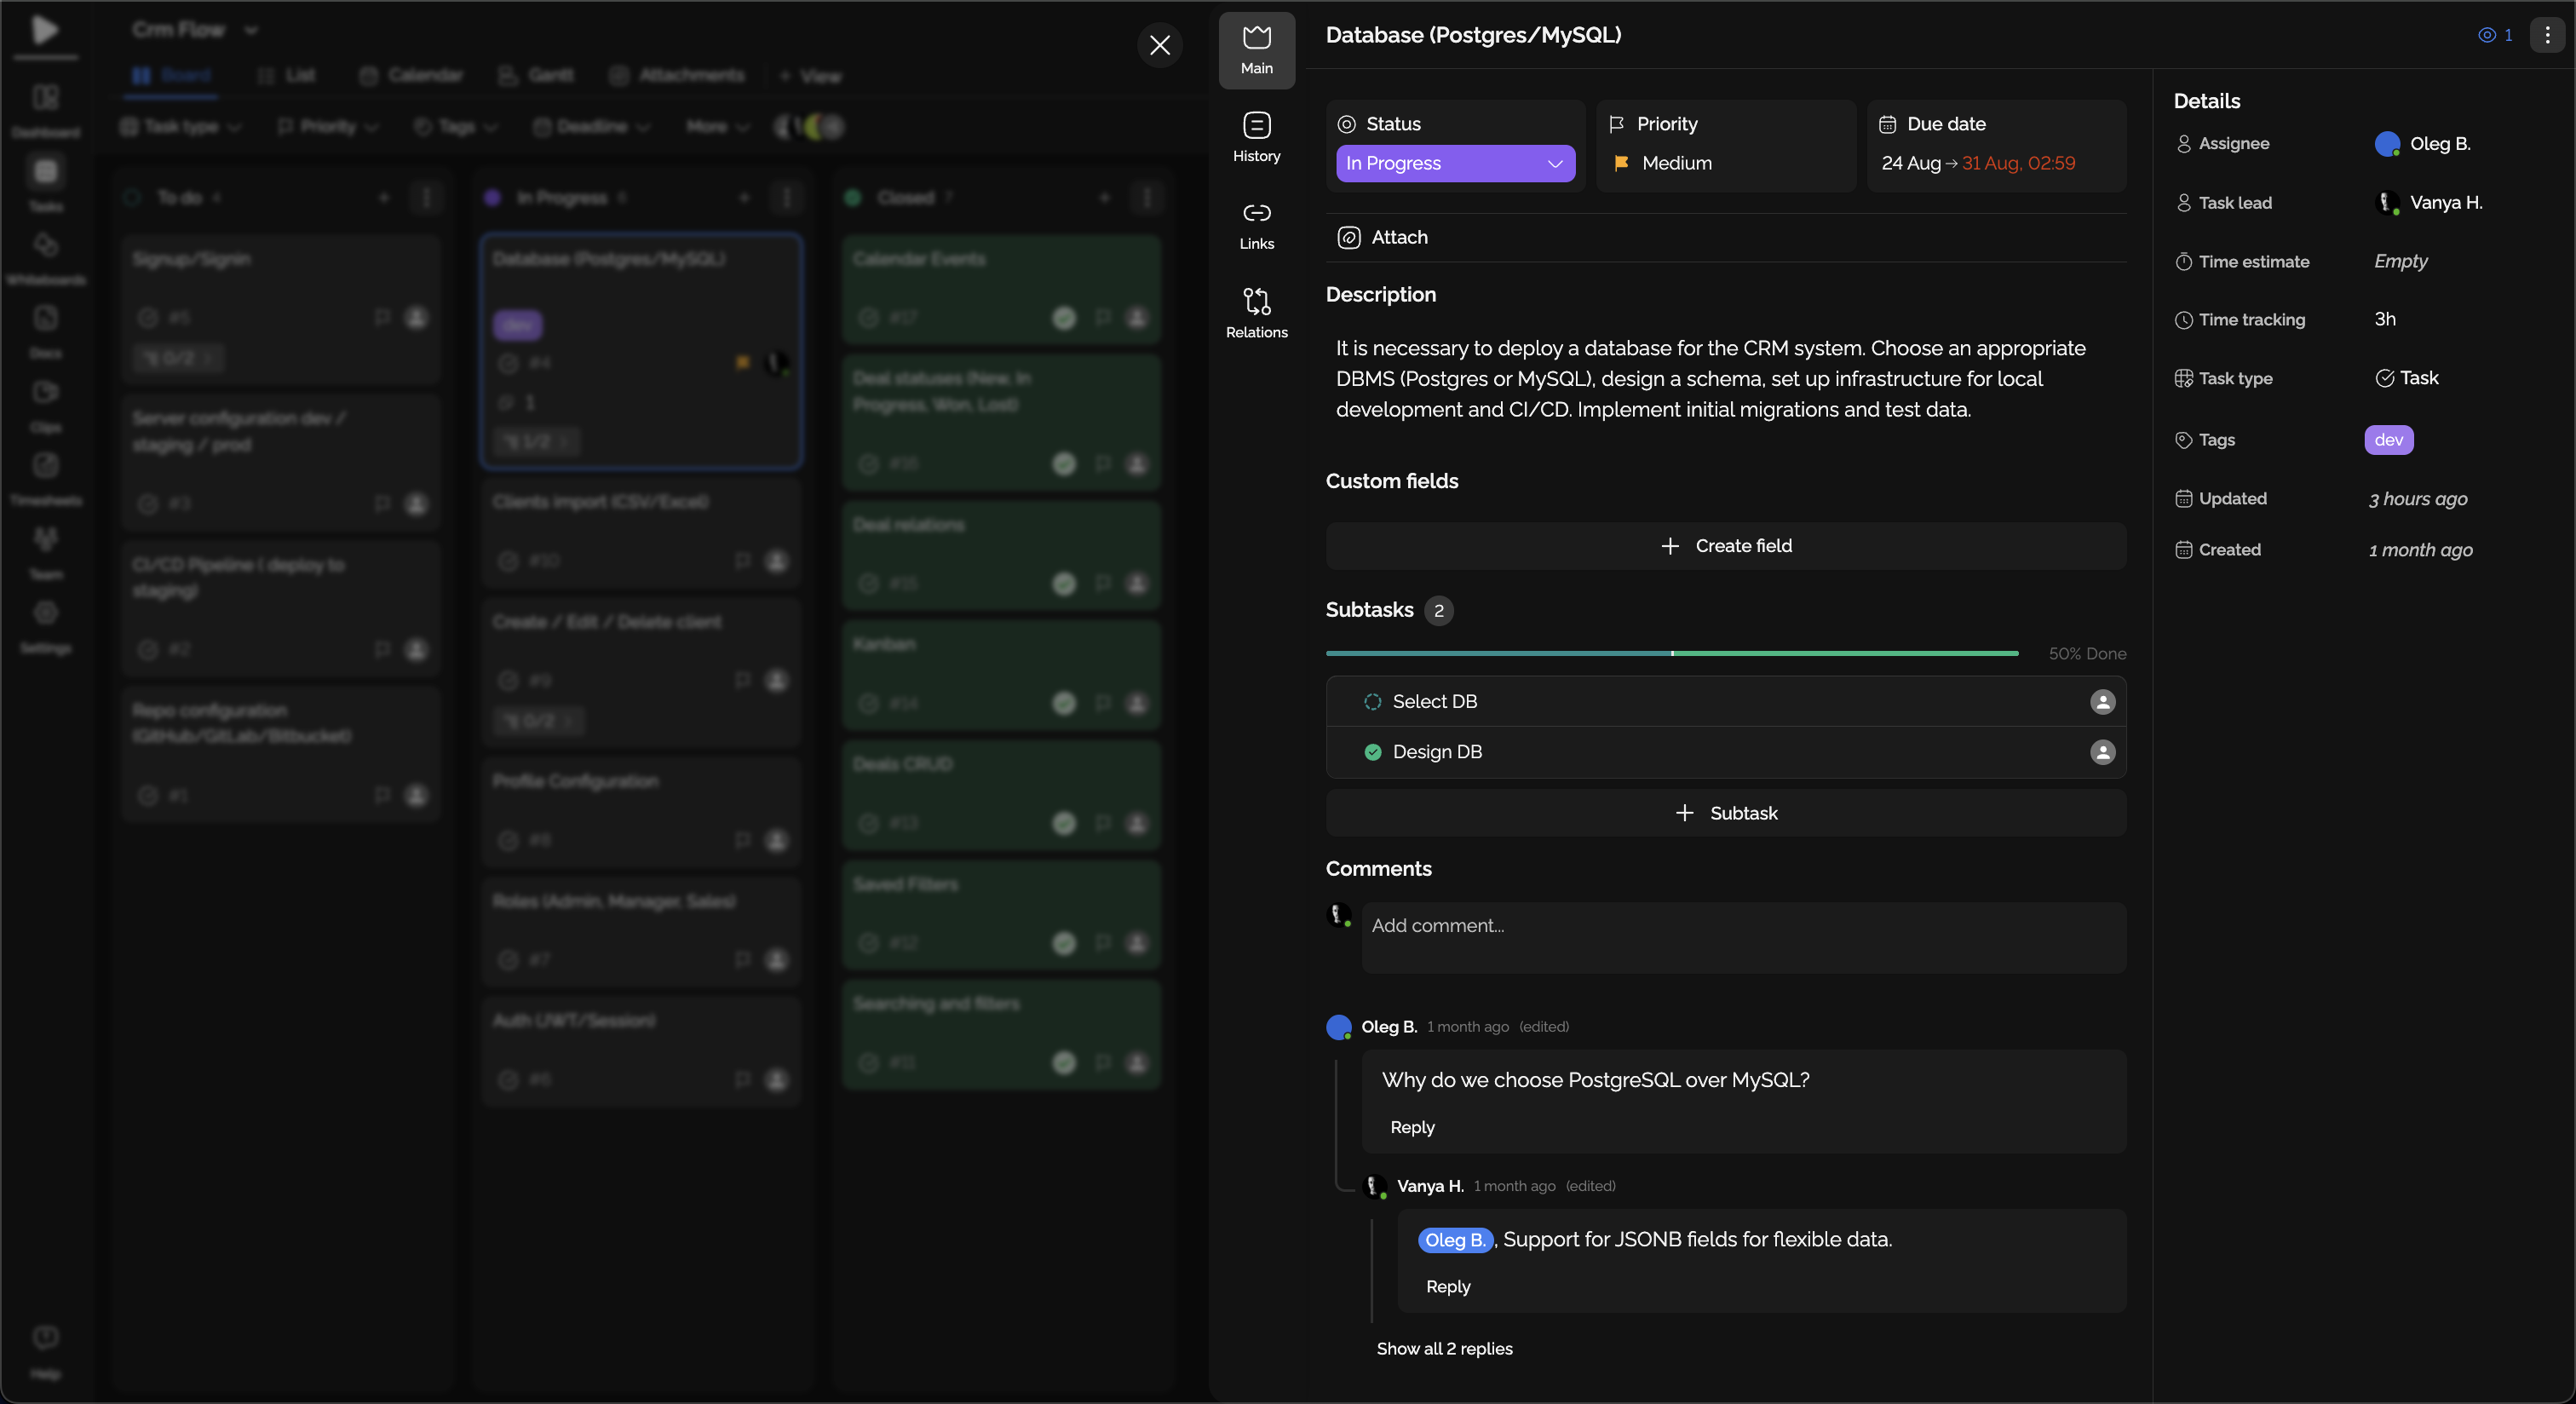Image resolution: width=2576 pixels, height=1404 pixels.
Task: Click the Select DB assignee avatar icon
Action: 2102,702
